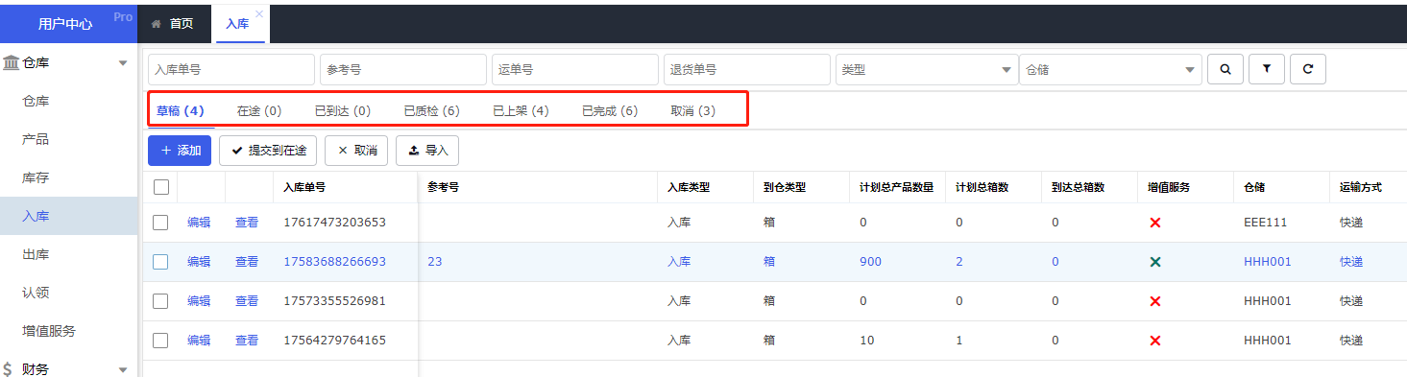Viewport: 1407px width, 377px height.
Task: Check the box for row 17583688266693
Action: [161, 262]
